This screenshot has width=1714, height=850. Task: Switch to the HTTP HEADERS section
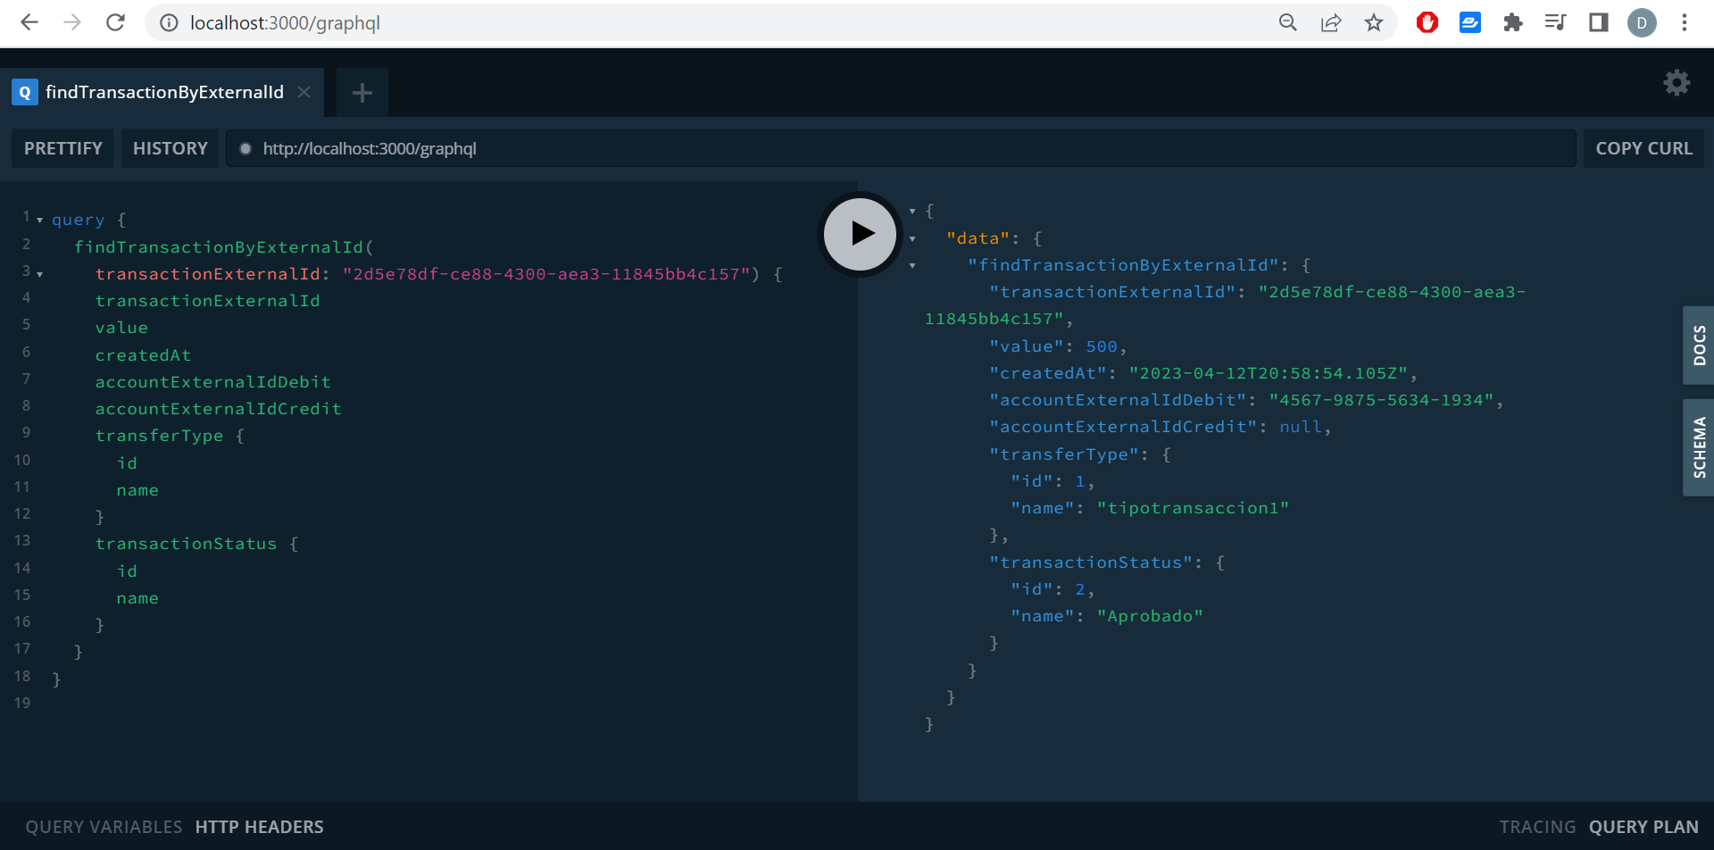(259, 826)
